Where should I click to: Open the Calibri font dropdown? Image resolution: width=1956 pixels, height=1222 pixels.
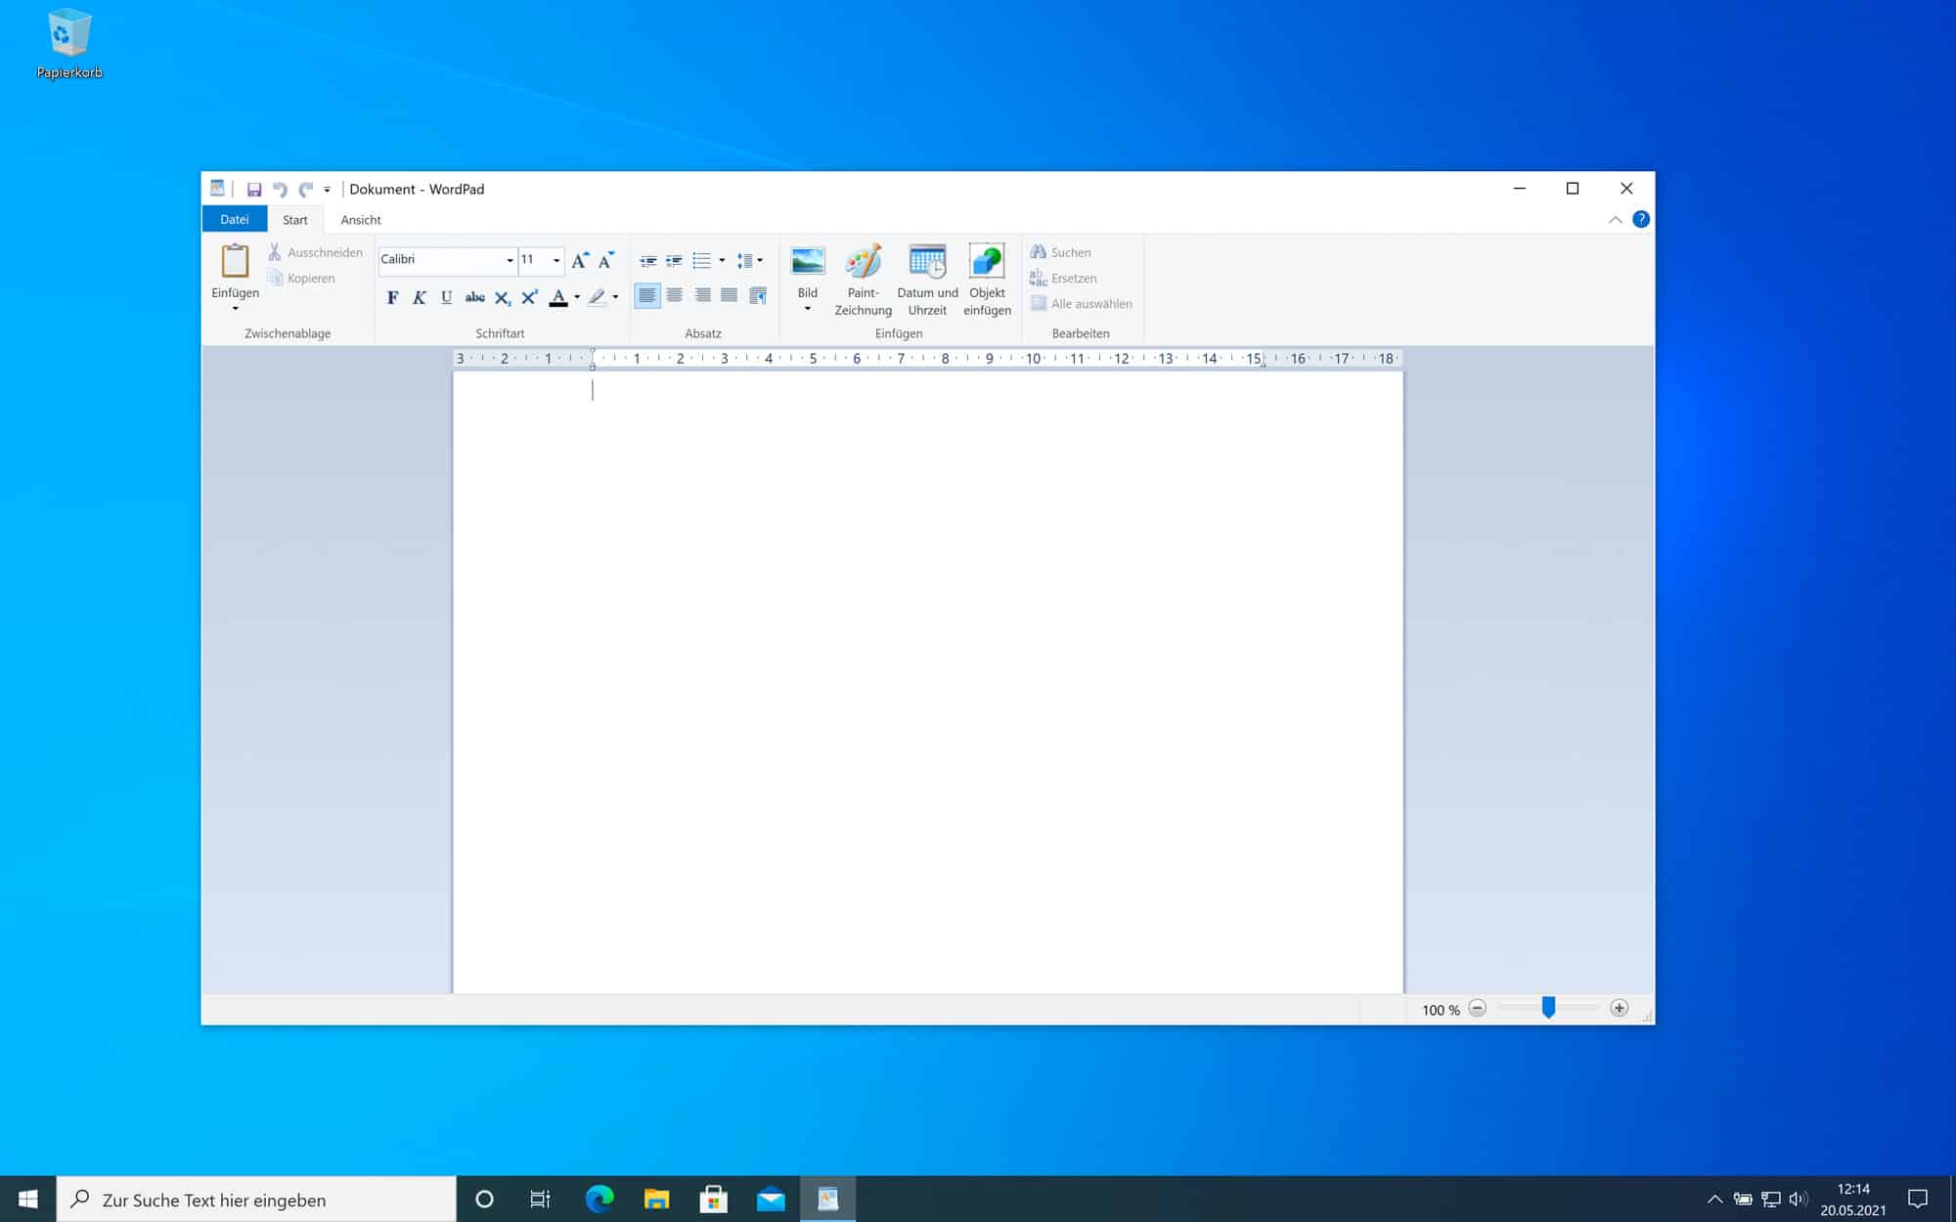click(x=508, y=260)
